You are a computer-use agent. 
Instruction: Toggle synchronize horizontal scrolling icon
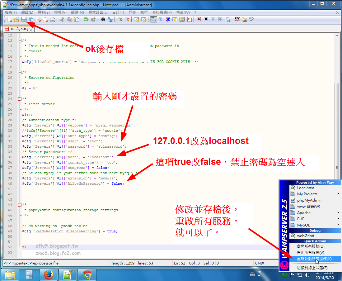144,19
